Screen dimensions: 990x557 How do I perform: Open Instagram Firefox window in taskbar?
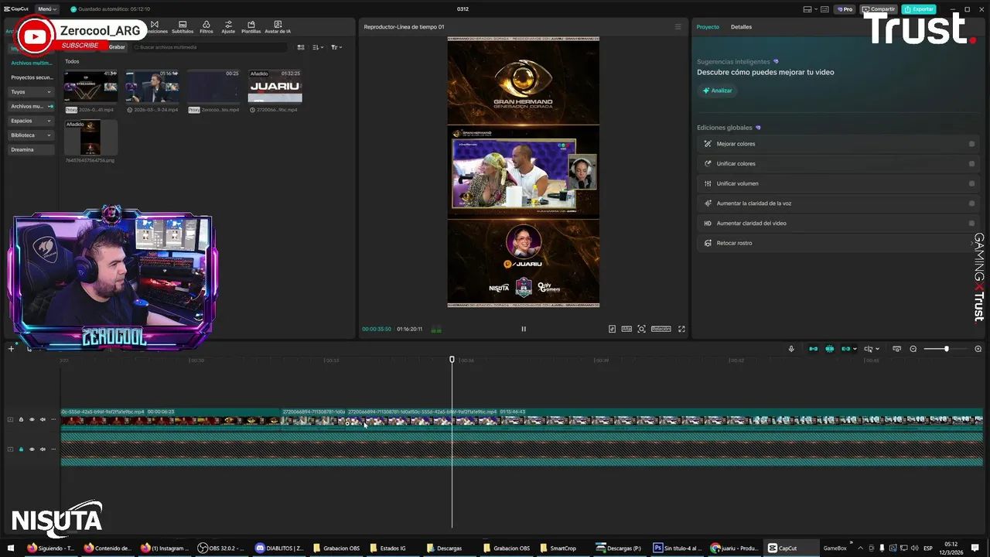(x=165, y=548)
